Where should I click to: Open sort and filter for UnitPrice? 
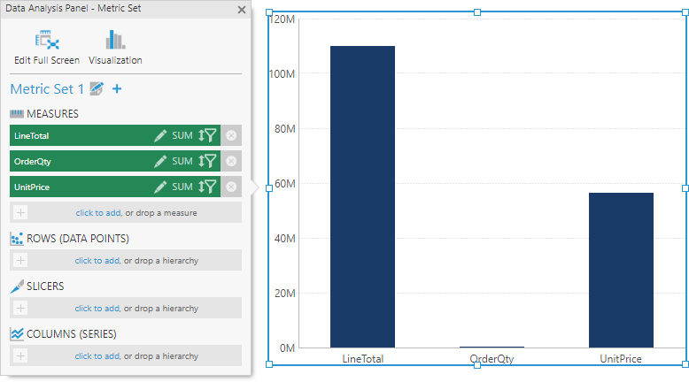point(207,187)
